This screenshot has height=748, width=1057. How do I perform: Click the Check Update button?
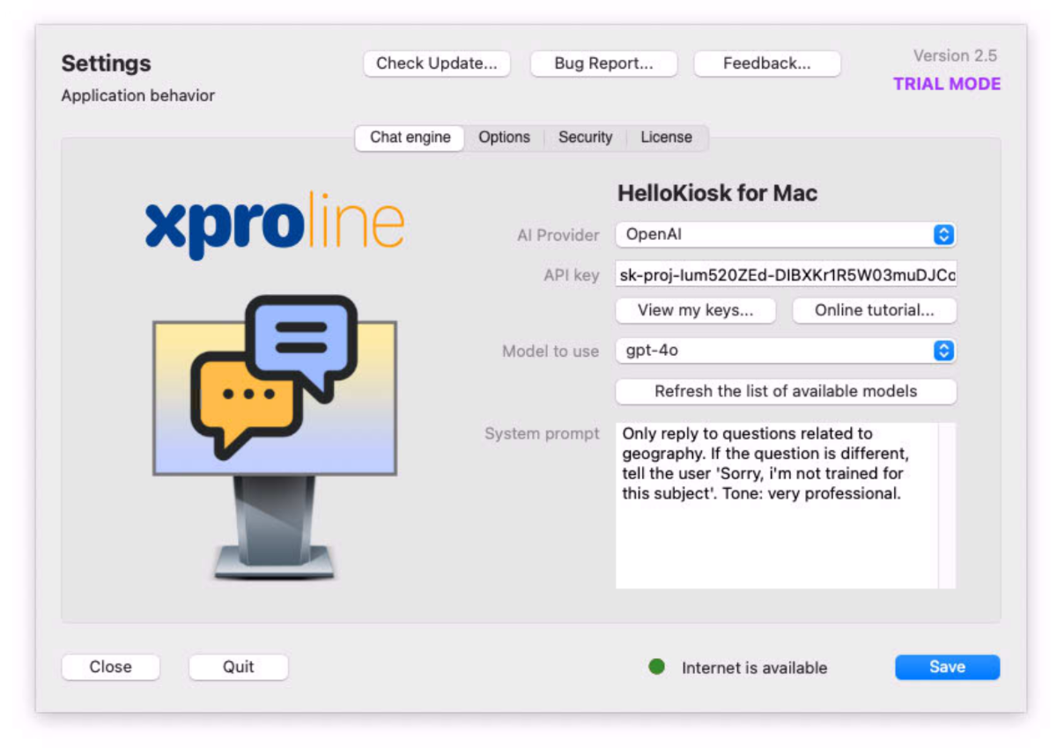point(437,63)
